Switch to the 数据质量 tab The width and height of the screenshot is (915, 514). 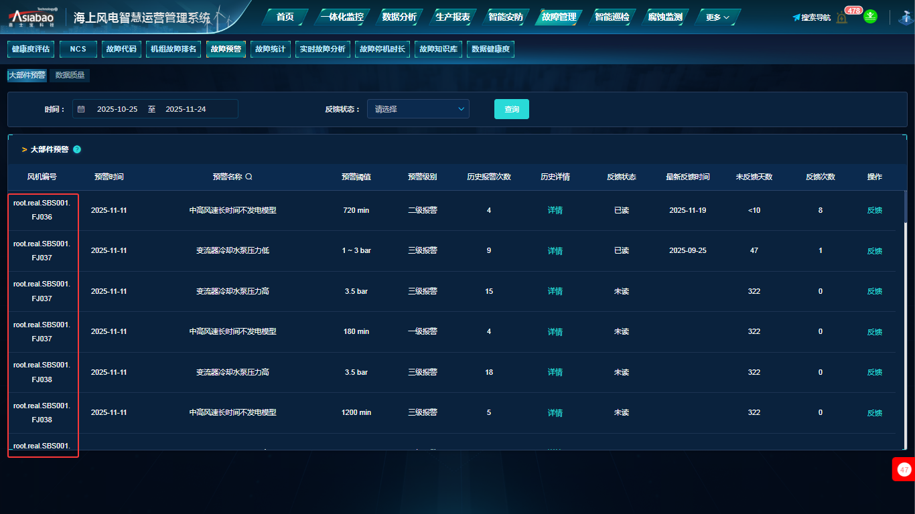click(70, 76)
